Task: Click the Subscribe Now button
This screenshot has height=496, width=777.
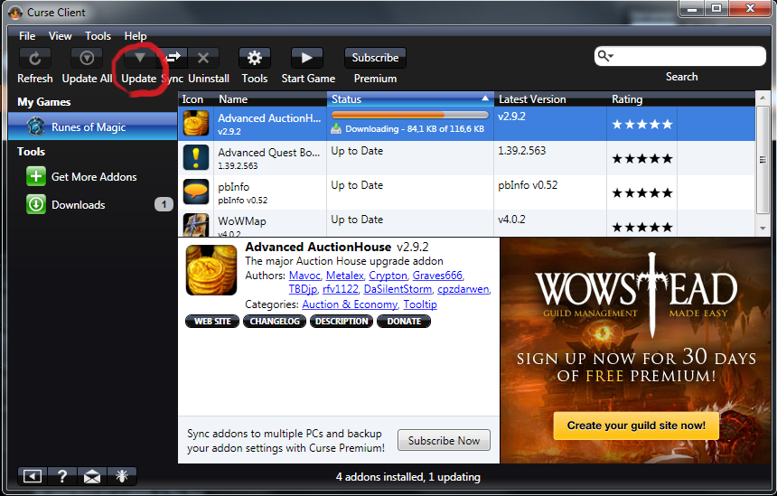Action: [444, 440]
